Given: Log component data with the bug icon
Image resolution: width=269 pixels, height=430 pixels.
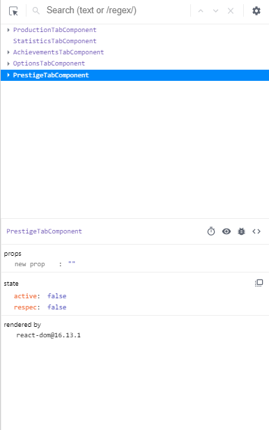Looking at the screenshot, I should pyautogui.click(x=241, y=231).
